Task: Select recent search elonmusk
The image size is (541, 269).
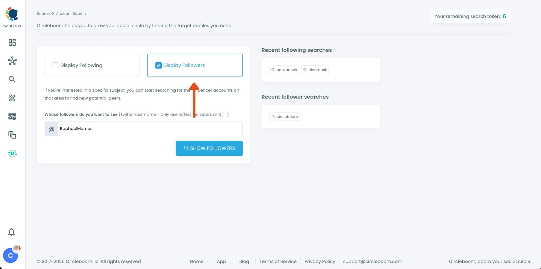Action: pos(315,70)
